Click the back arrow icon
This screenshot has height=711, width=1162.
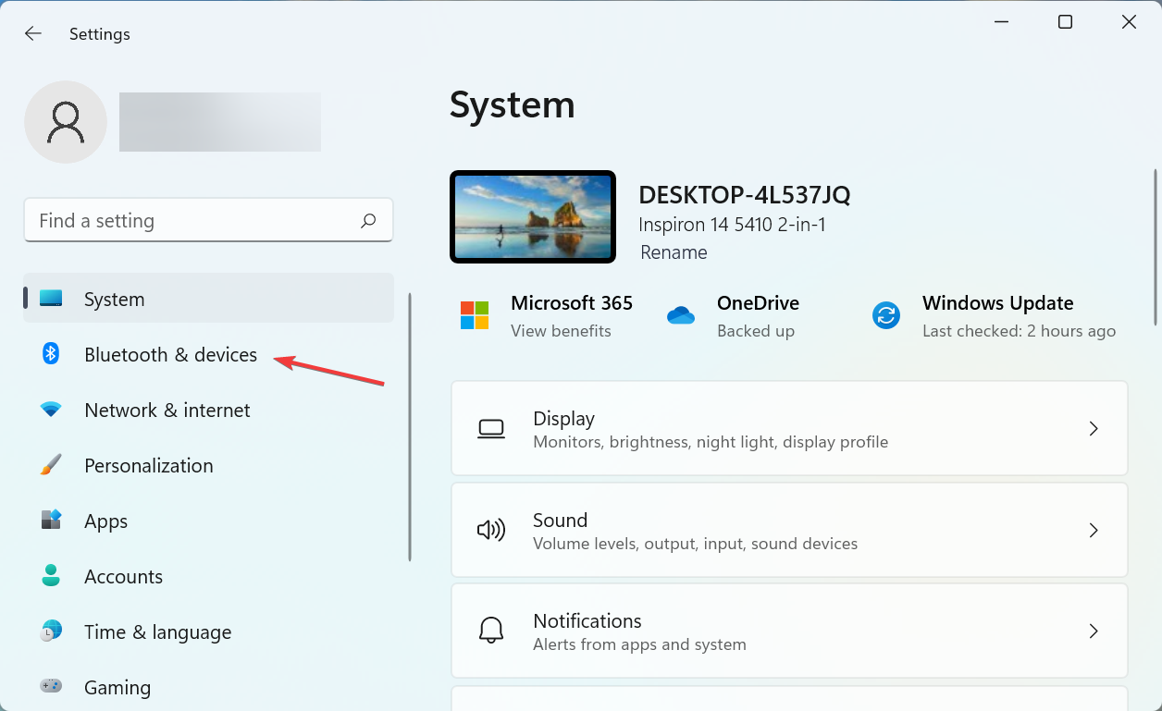(x=33, y=33)
